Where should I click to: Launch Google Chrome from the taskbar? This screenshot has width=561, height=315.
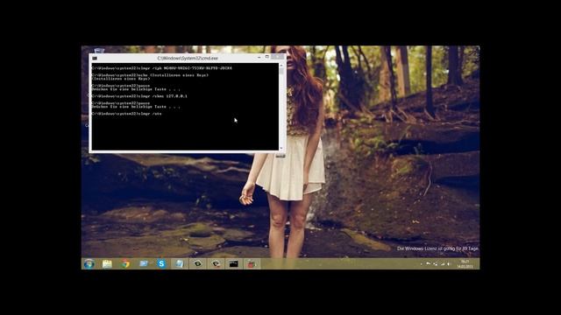(125, 264)
